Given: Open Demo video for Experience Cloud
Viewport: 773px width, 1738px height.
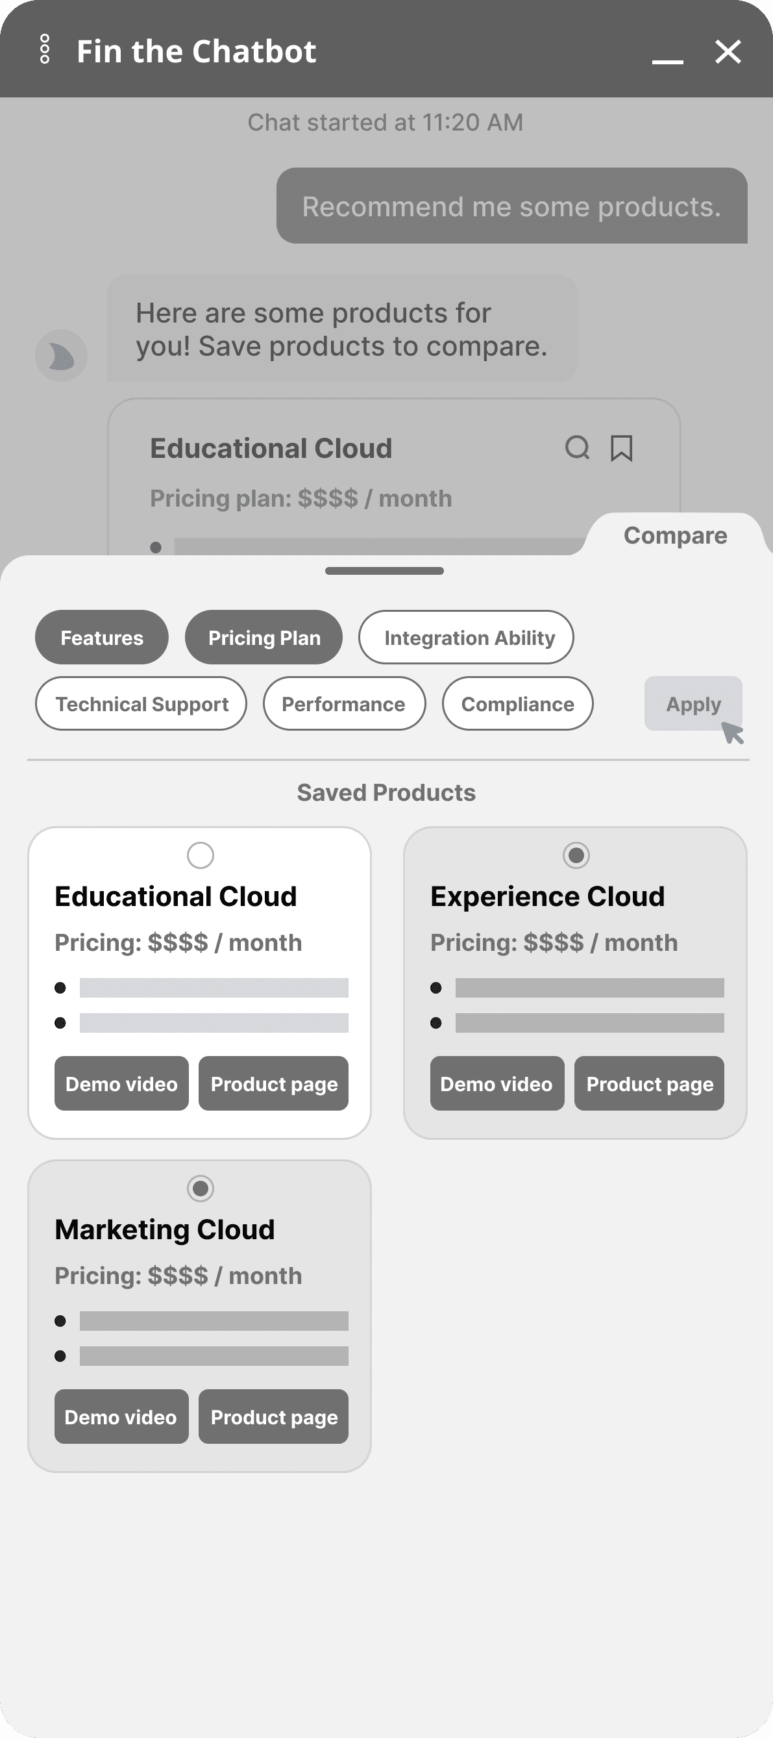Looking at the screenshot, I should [497, 1083].
